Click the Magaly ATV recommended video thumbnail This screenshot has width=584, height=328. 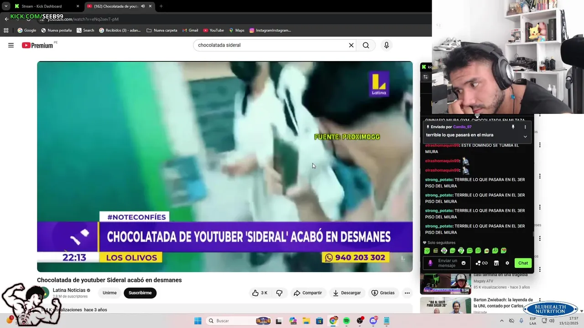tap(445, 284)
